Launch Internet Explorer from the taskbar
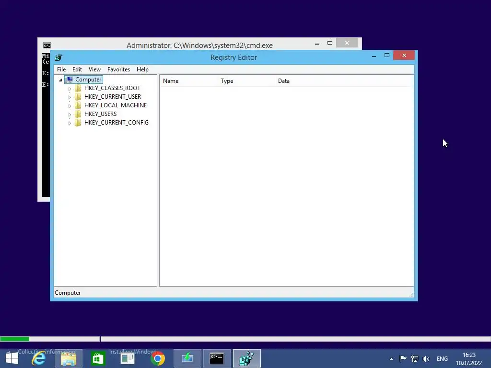The width and height of the screenshot is (491, 368). click(39, 358)
